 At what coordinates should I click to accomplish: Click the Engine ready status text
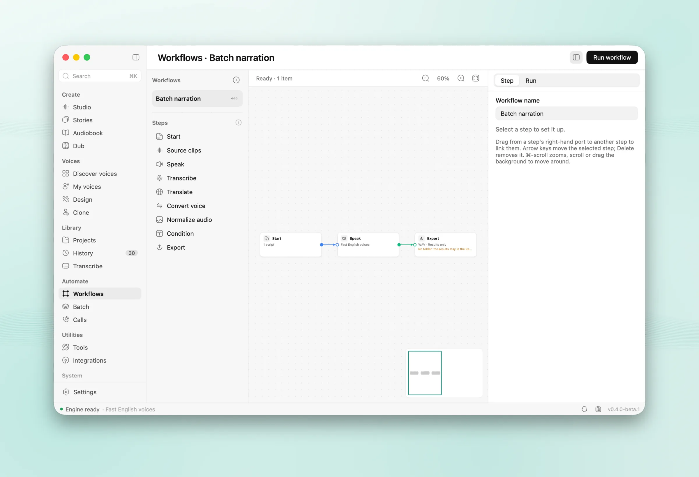point(82,409)
